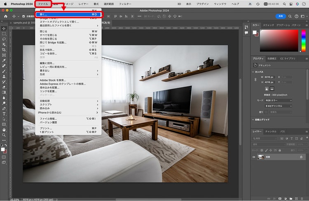Toggle the 自動選択 checkbox
309x201 pixels.
[23, 17]
